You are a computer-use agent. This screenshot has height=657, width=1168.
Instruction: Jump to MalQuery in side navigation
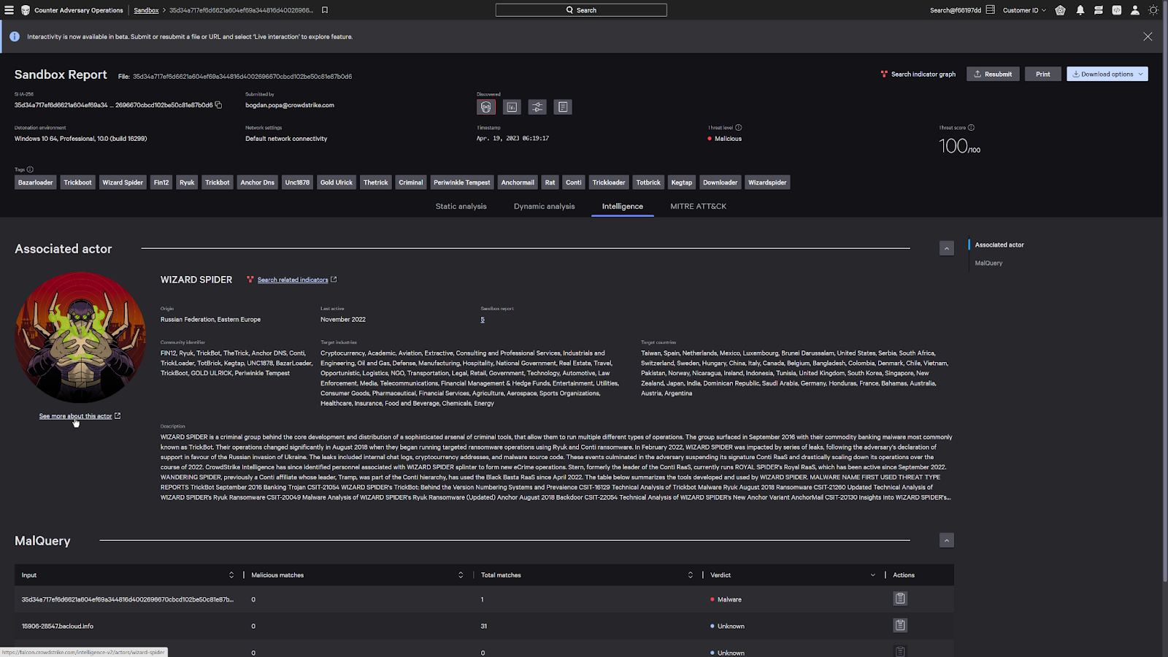pyautogui.click(x=988, y=263)
